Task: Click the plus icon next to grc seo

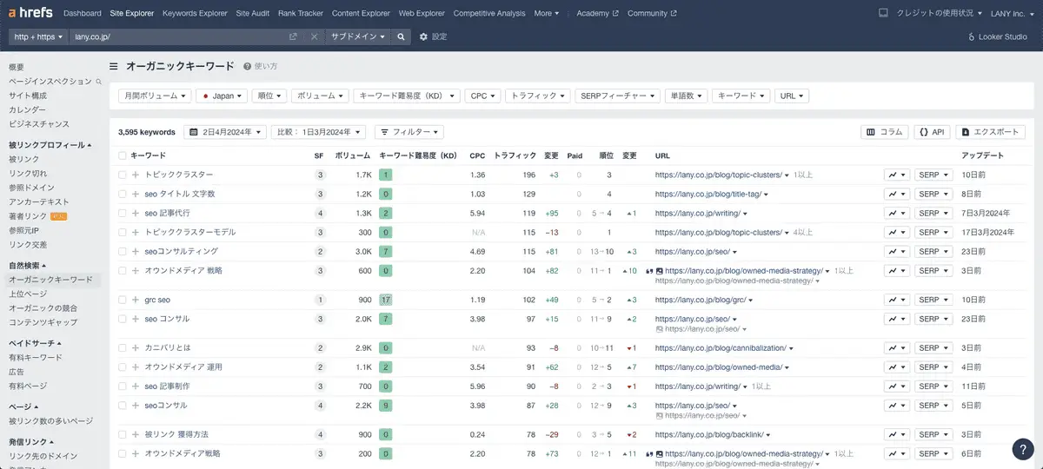Action: (136, 300)
